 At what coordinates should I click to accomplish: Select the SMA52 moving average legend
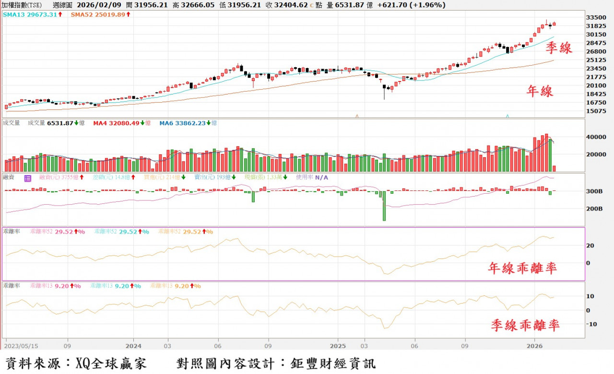click(97, 15)
